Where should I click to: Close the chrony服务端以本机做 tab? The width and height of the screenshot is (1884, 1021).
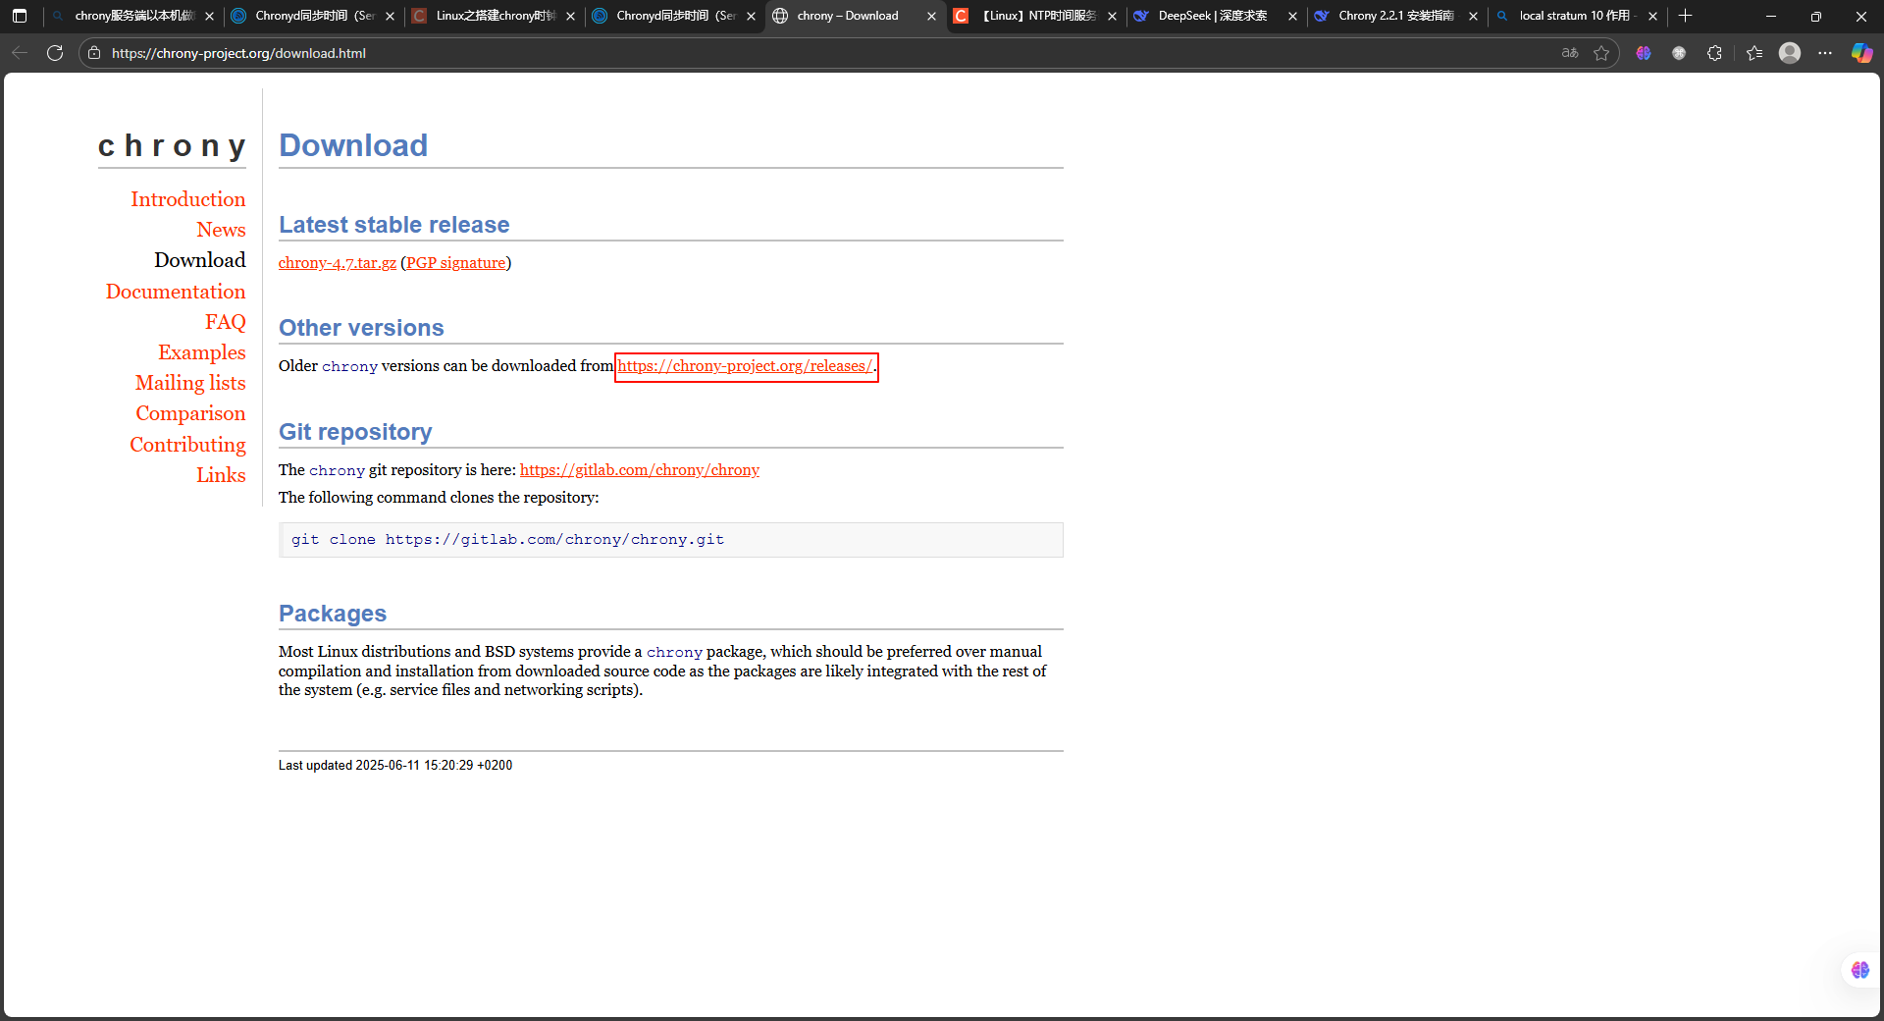pyautogui.click(x=209, y=16)
